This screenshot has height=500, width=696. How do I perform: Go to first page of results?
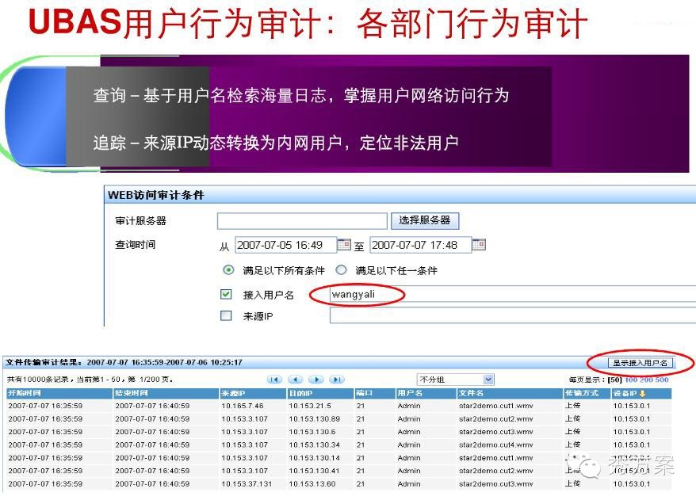click(275, 380)
